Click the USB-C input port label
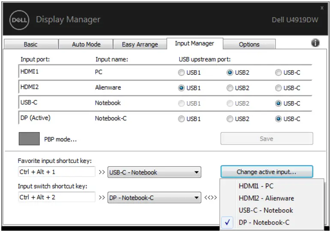Viewport: 330px width, 232px height. click(x=29, y=102)
